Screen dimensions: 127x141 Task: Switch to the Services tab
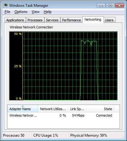click(52, 20)
